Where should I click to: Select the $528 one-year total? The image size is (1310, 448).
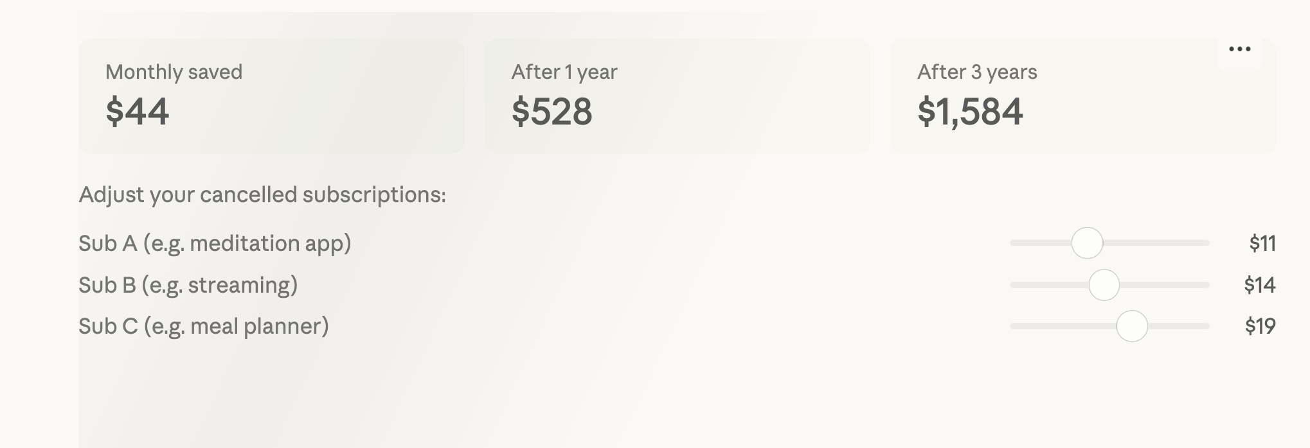pos(552,112)
